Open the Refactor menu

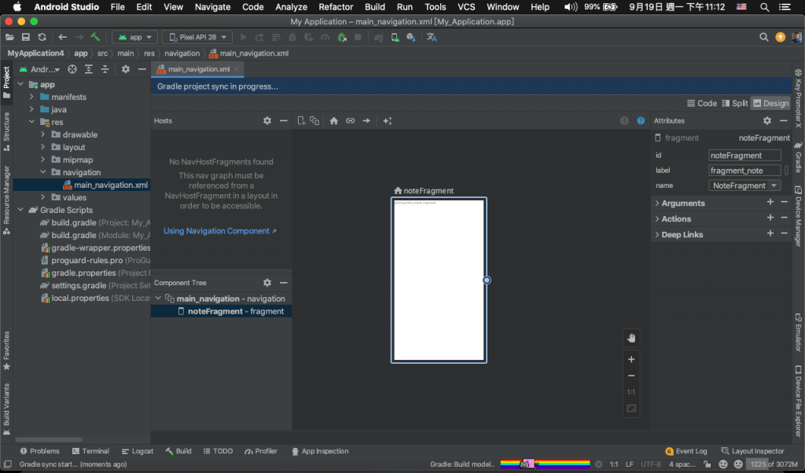point(336,6)
